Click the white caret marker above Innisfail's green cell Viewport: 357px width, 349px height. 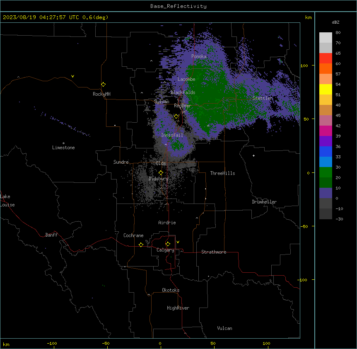tap(166, 144)
